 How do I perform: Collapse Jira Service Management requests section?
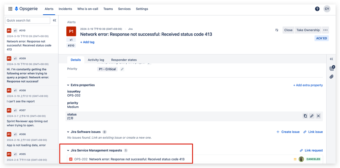[68, 150]
